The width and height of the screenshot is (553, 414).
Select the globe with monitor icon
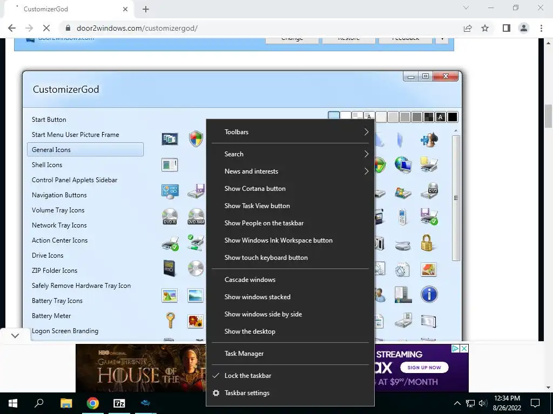[x=403, y=165]
